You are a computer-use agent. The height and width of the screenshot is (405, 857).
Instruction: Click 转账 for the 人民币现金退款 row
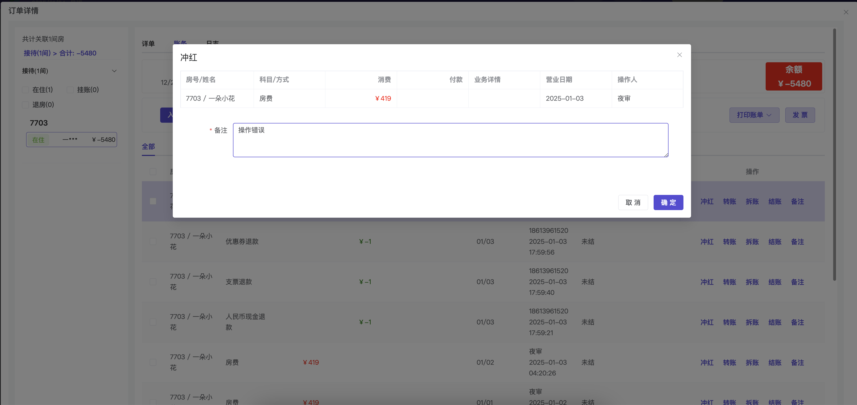730,322
